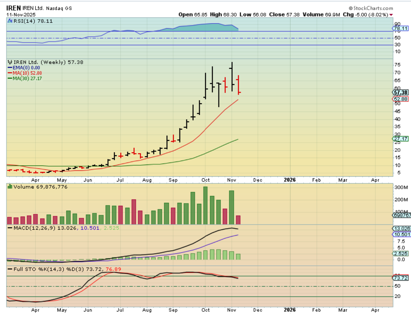Click the EMA(0) 0.00 legend text
The height and width of the screenshot is (319, 411).
(x=26, y=68)
